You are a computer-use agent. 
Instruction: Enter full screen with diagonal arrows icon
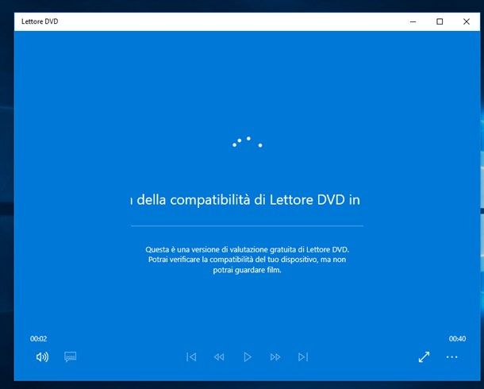coord(424,357)
